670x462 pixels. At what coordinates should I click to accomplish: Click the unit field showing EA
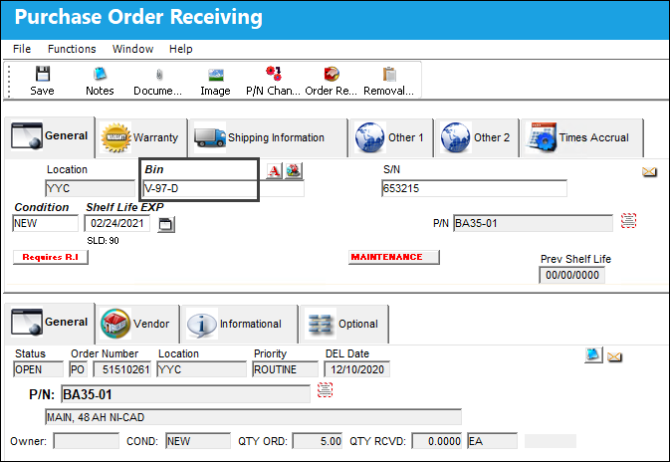click(x=492, y=441)
